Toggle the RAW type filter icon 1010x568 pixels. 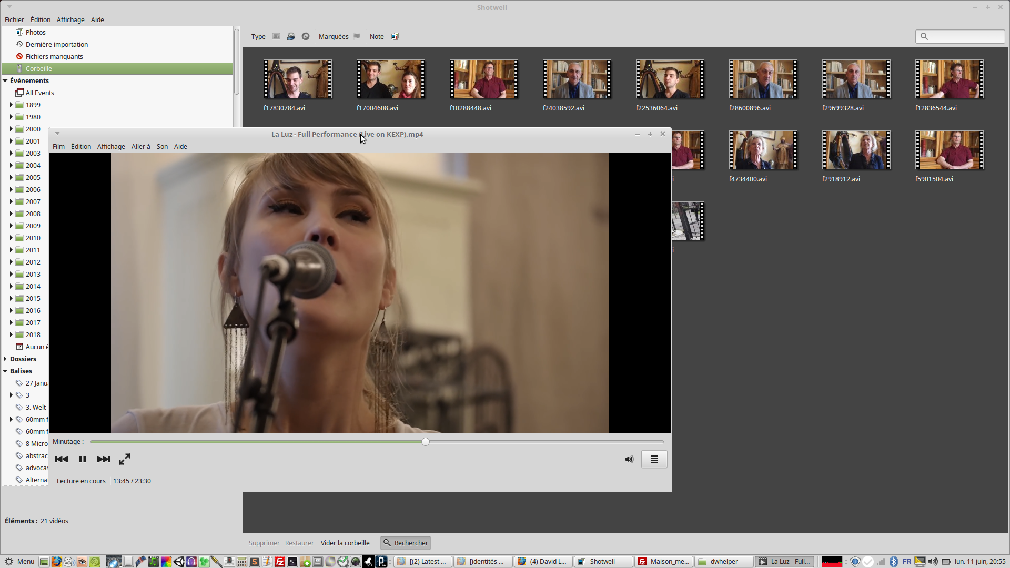coord(306,36)
